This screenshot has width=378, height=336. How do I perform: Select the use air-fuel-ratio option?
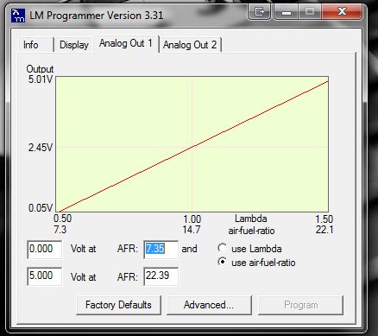(257, 263)
